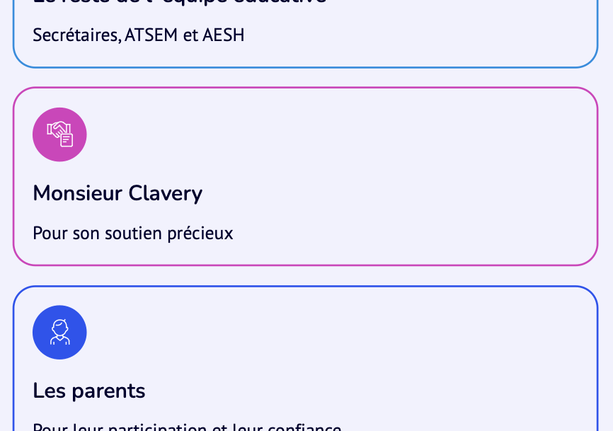
Task: Click the word AESH
Action: coord(223,35)
